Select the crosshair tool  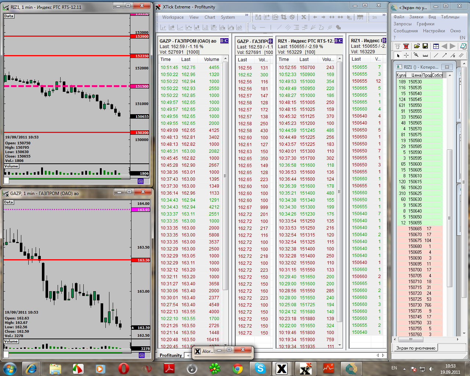tap(406, 55)
